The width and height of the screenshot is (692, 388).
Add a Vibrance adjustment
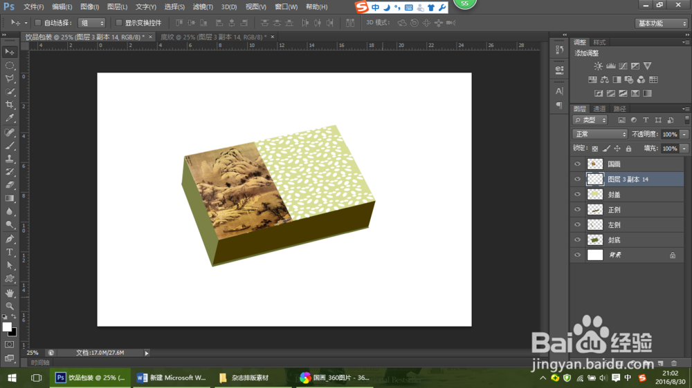648,66
